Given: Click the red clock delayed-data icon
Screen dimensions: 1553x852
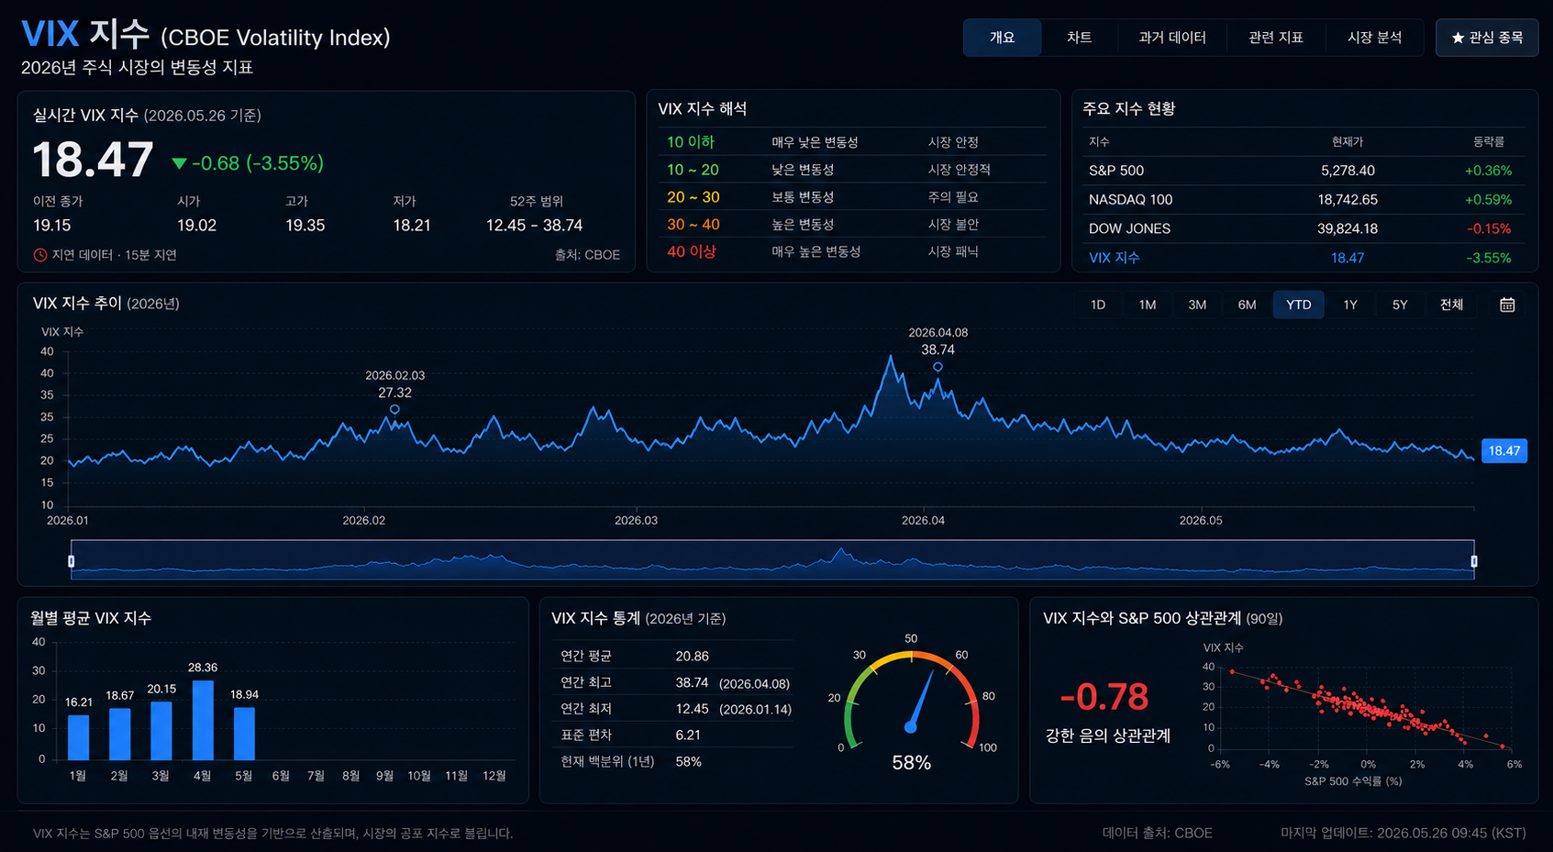Looking at the screenshot, I should (x=40, y=255).
